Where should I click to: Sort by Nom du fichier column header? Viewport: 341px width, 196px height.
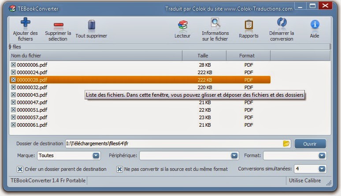pos(95,56)
